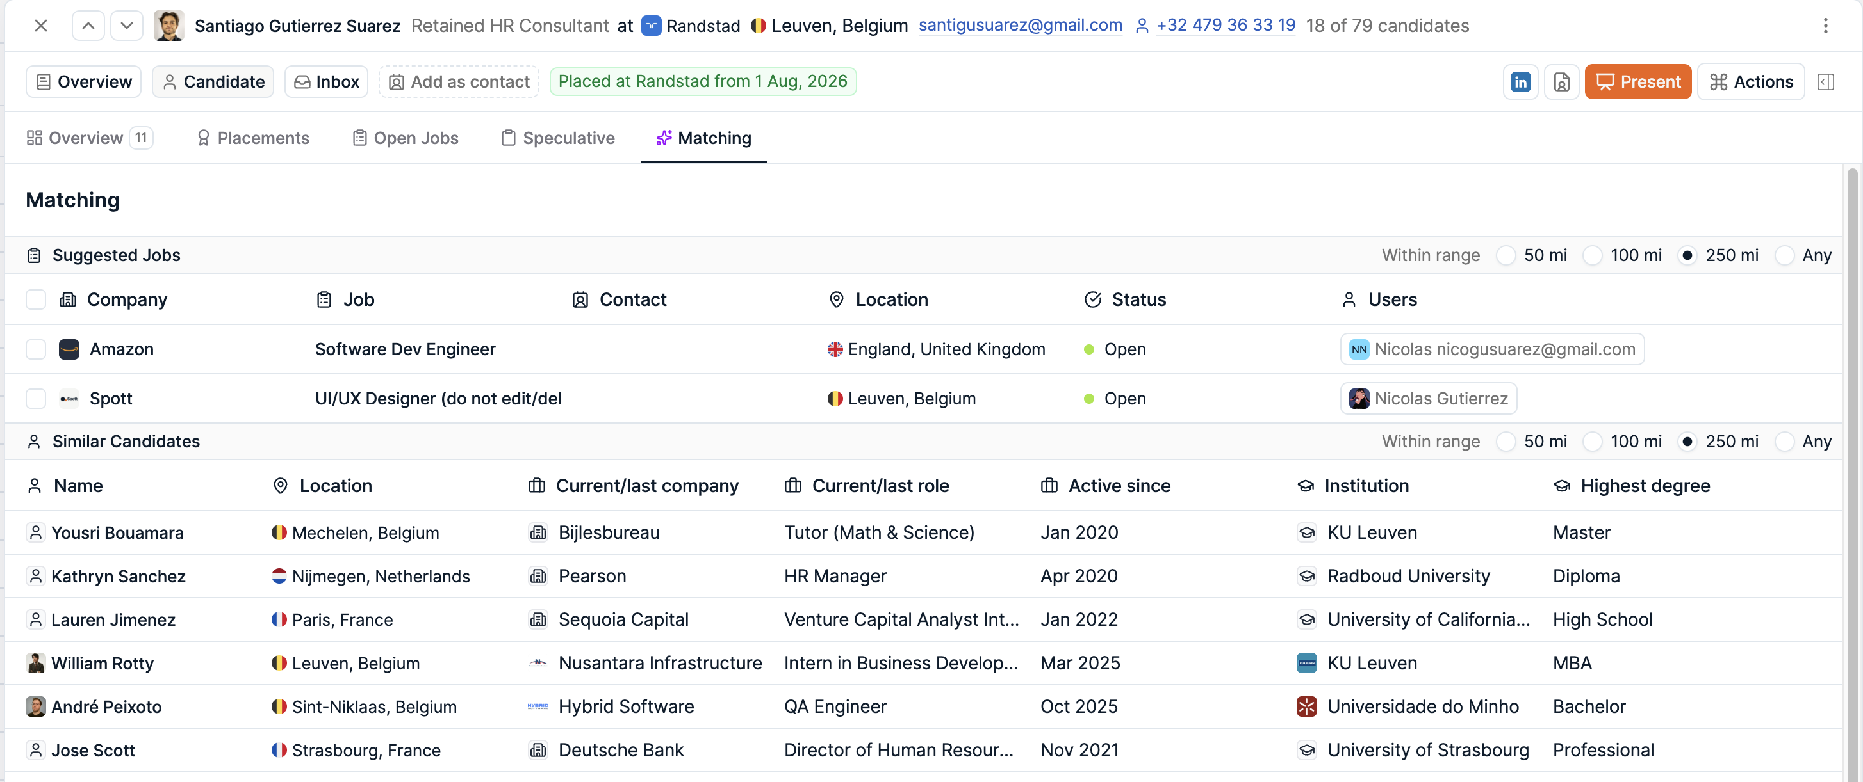The width and height of the screenshot is (1863, 782).
Task: Select 50 mi range for Suggested Jobs
Action: (1506, 256)
